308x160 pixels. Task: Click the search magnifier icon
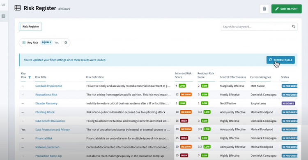[x=294, y=27]
